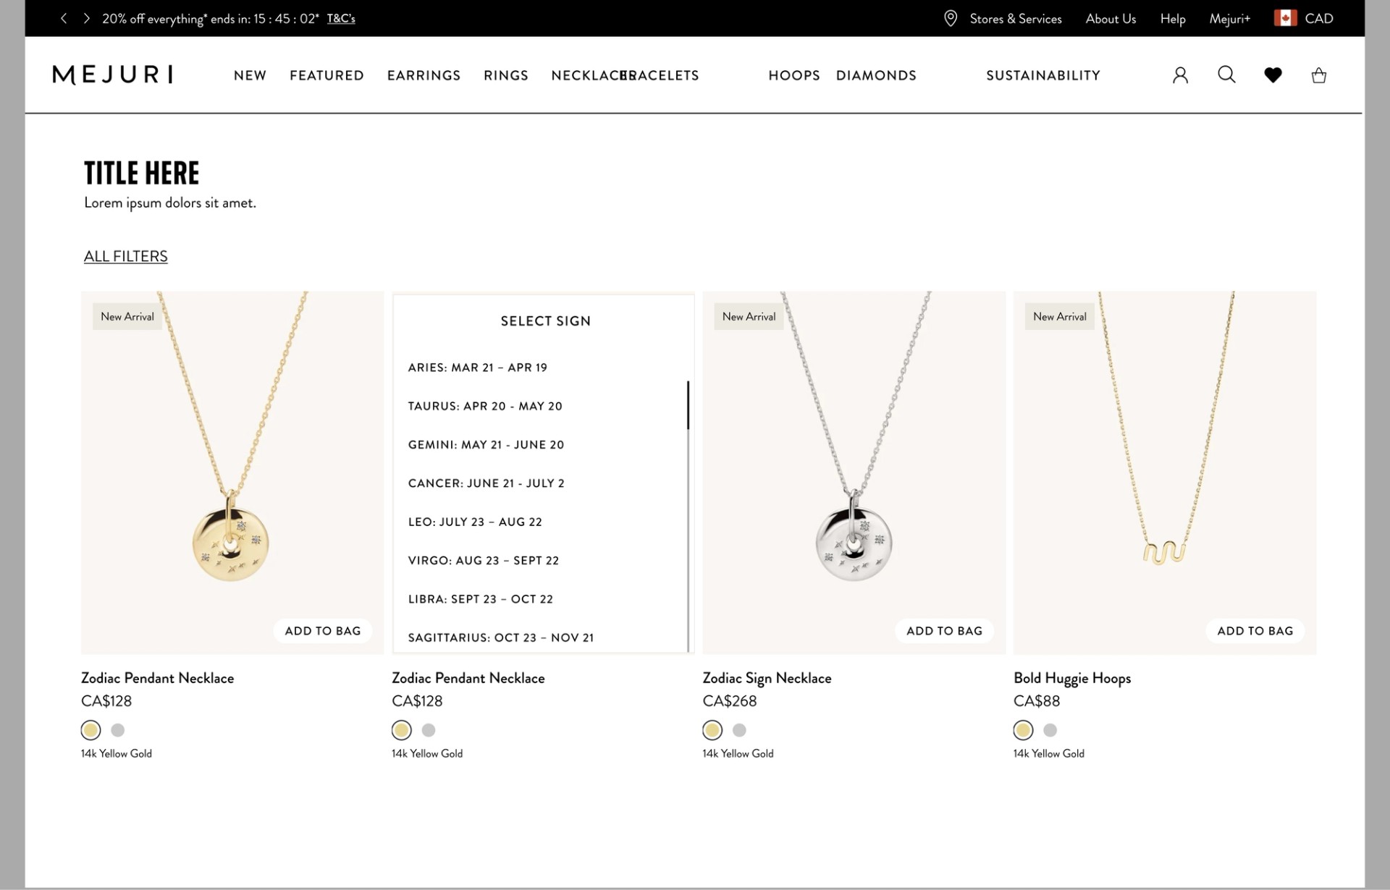Open the shopping bag icon
The width and height of the screenshot is (1390, 890).
pyautogui.click(x=1319, y=75)
